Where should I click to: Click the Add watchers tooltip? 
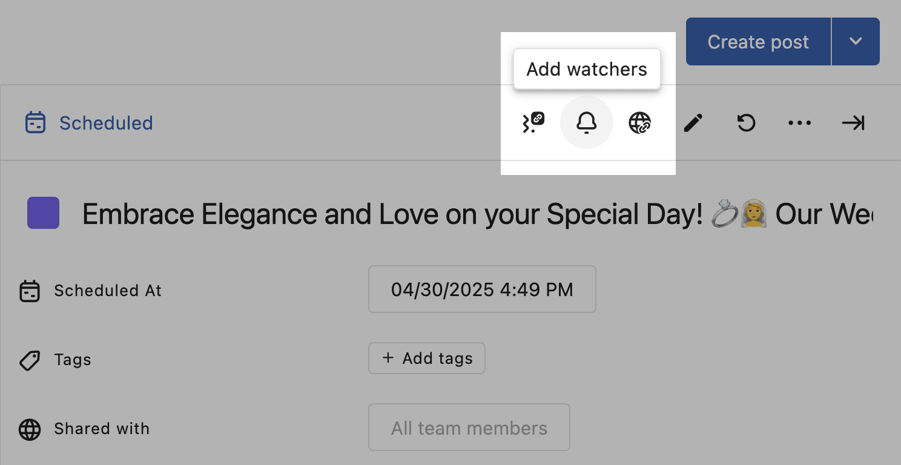tap(586, 69)
